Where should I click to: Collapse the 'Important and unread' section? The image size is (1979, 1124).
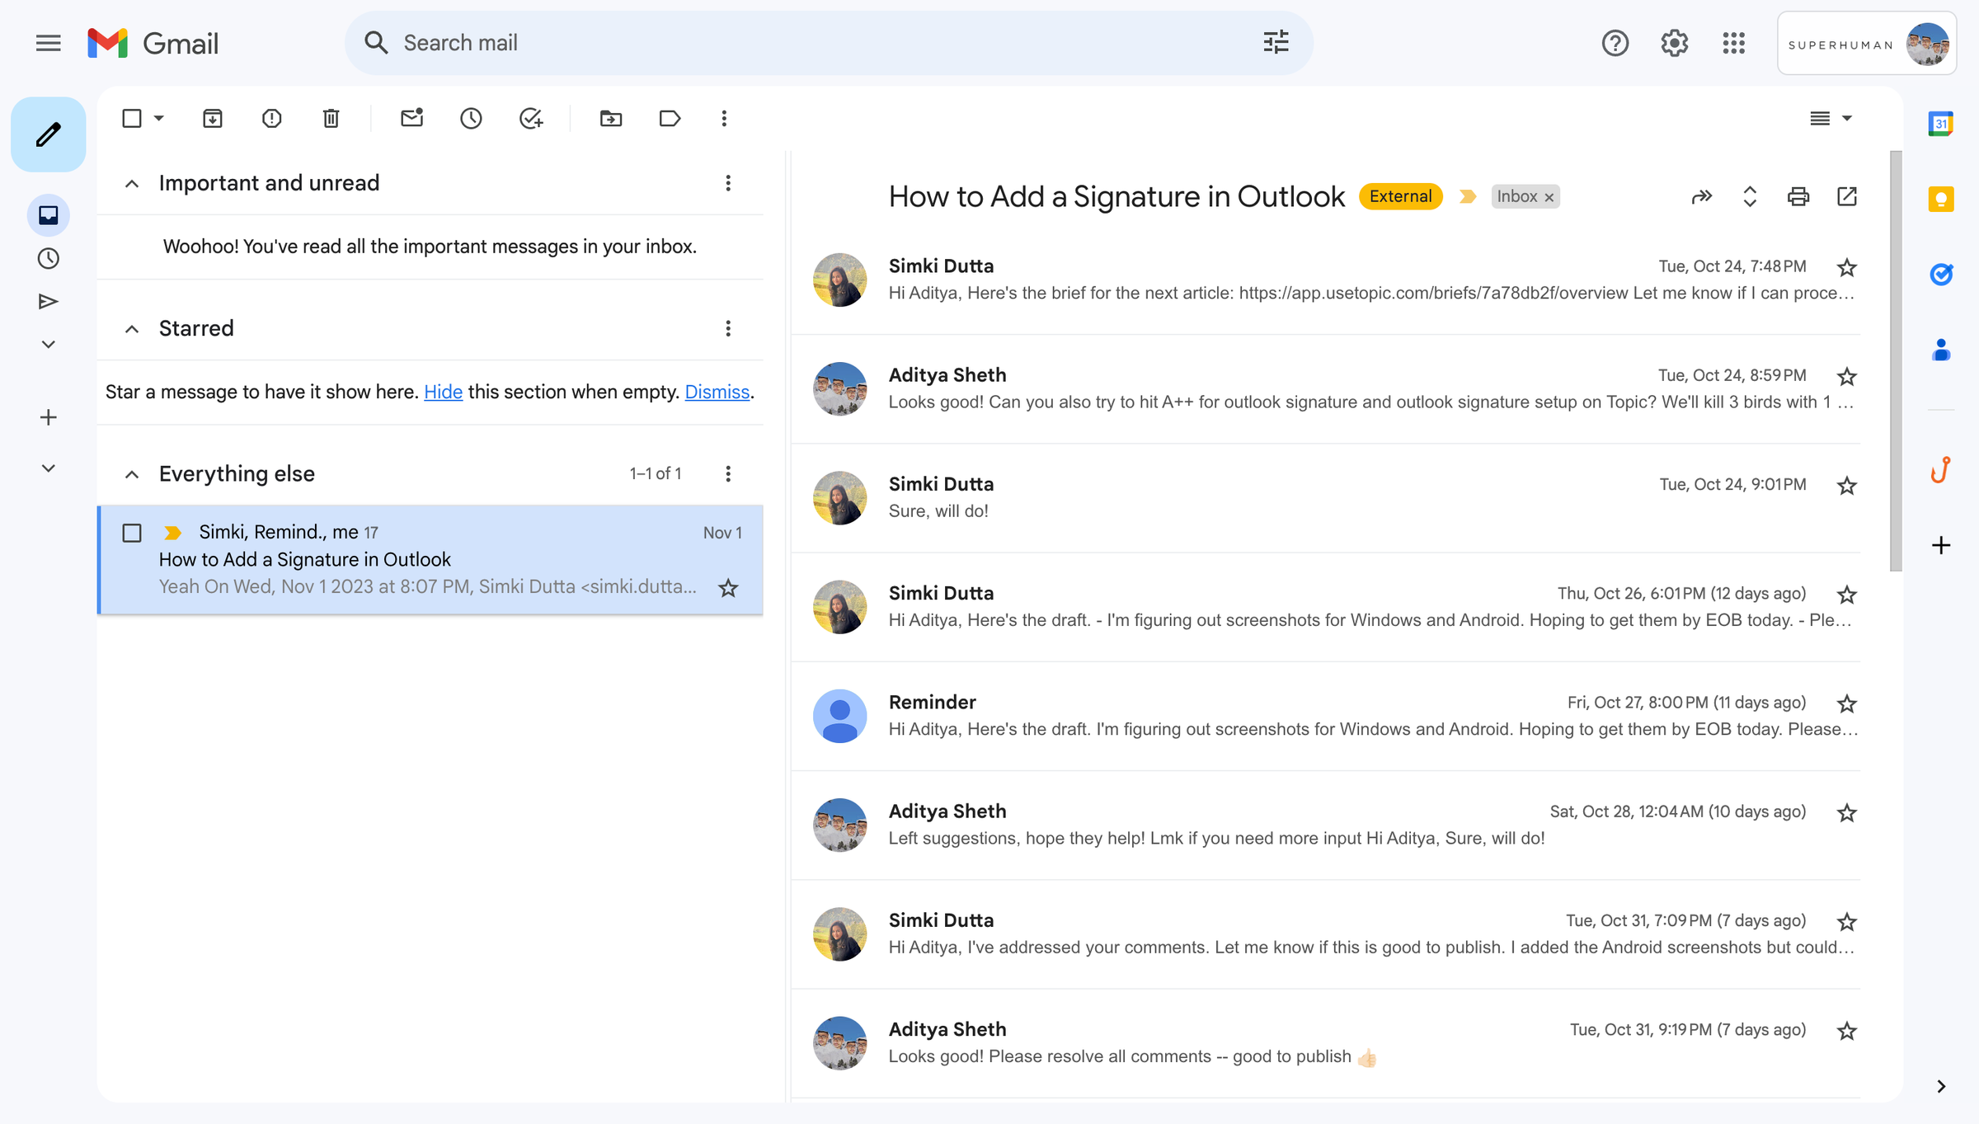(132, 183)
